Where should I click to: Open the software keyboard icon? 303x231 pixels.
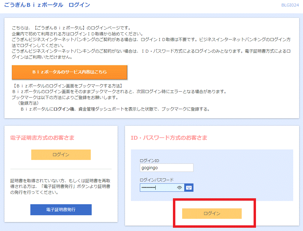point(189,188)
